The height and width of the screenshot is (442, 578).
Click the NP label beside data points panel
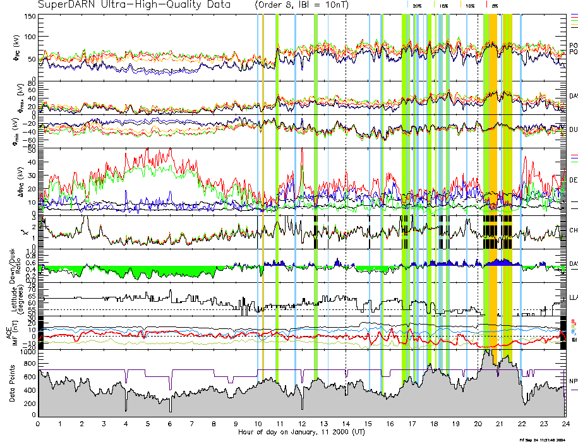(573, 381)
